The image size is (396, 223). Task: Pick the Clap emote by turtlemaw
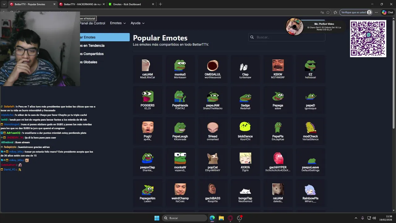[x=245, y=69]
